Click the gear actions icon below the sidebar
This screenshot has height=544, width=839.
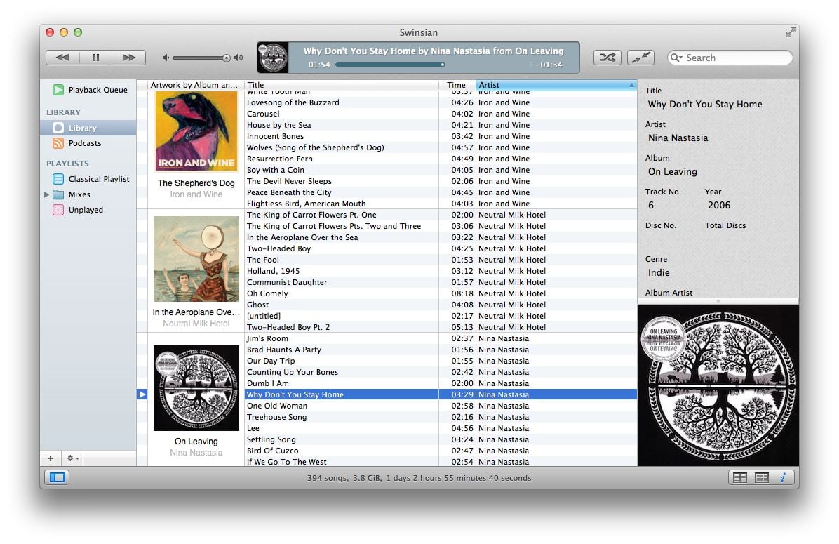[69, 458]
